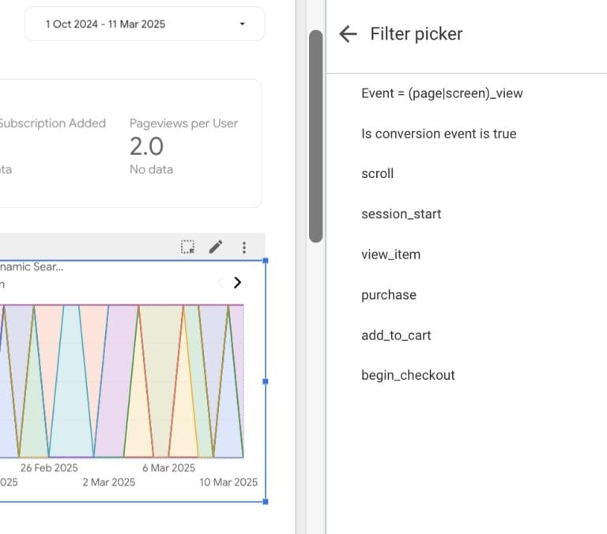Pick the scroll filter
This screenshot has width=607, height=534.
tap(377, 174)
